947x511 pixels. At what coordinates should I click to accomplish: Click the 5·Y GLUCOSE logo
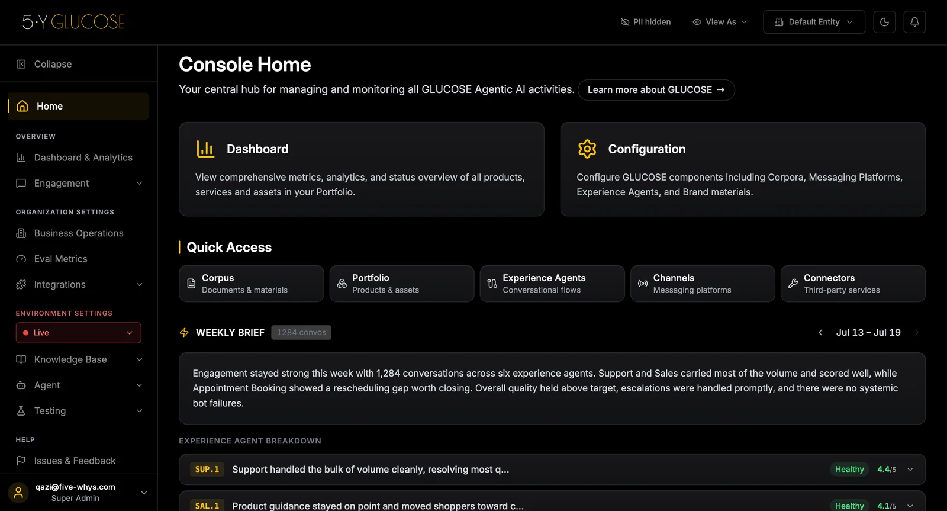pos(73,22)
